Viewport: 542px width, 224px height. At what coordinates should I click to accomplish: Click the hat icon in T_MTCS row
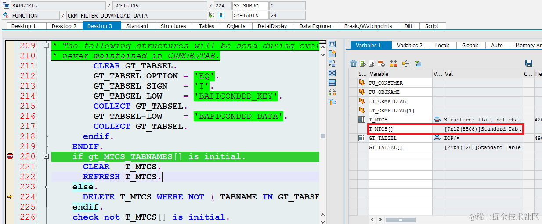437,119
